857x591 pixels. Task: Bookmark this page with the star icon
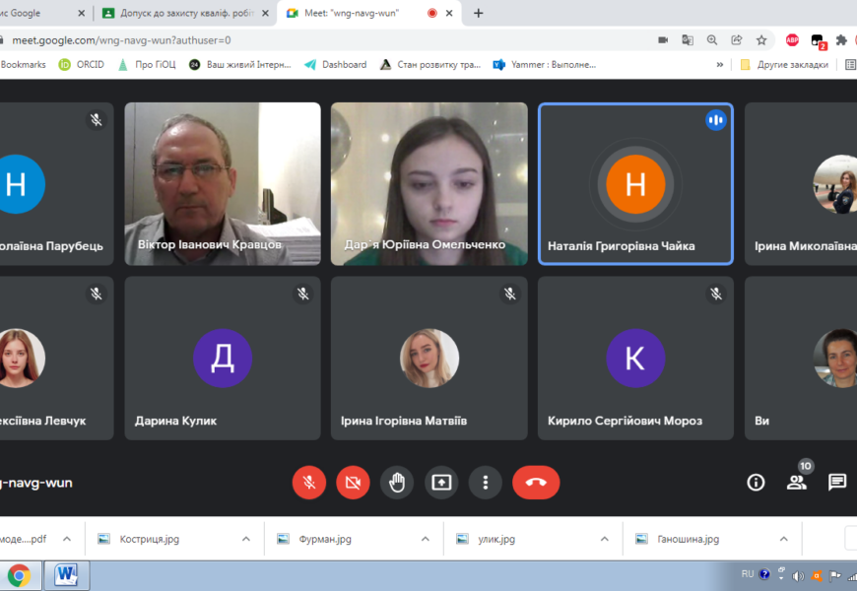tap(761, 40)
